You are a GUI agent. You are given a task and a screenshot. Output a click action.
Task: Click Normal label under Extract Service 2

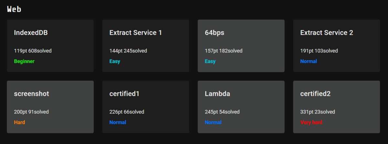pos(308,61)
